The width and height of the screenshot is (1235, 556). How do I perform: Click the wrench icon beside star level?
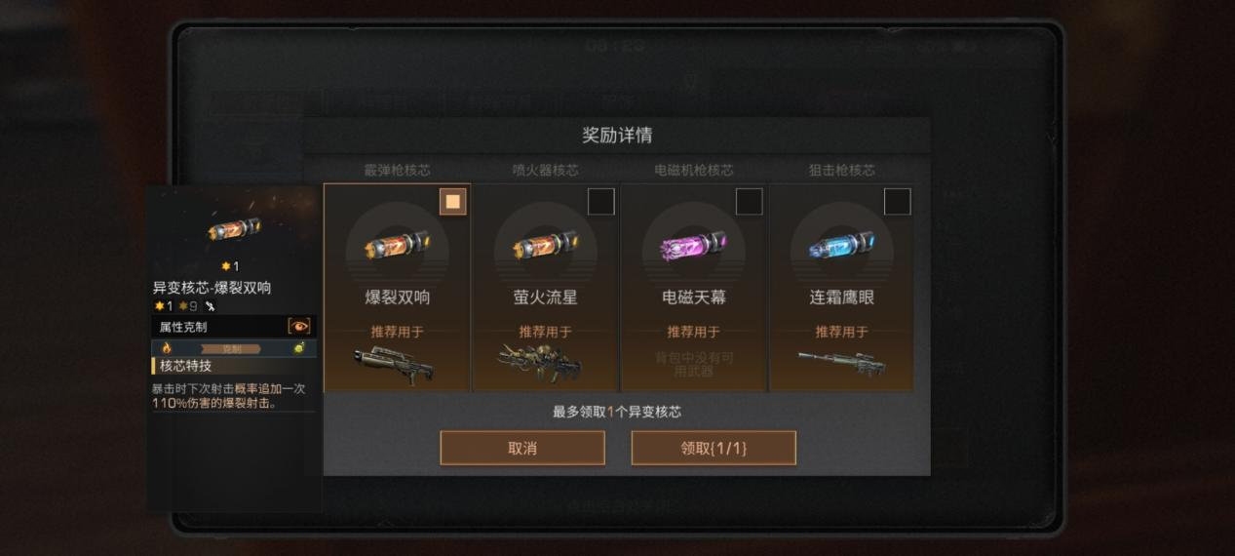coord(210,306)
